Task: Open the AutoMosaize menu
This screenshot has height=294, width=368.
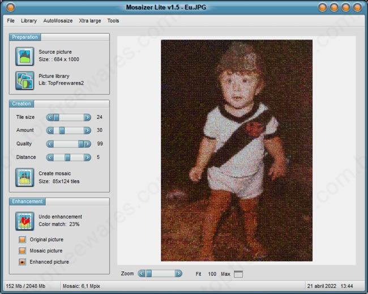Action: (x=58, y=21)
